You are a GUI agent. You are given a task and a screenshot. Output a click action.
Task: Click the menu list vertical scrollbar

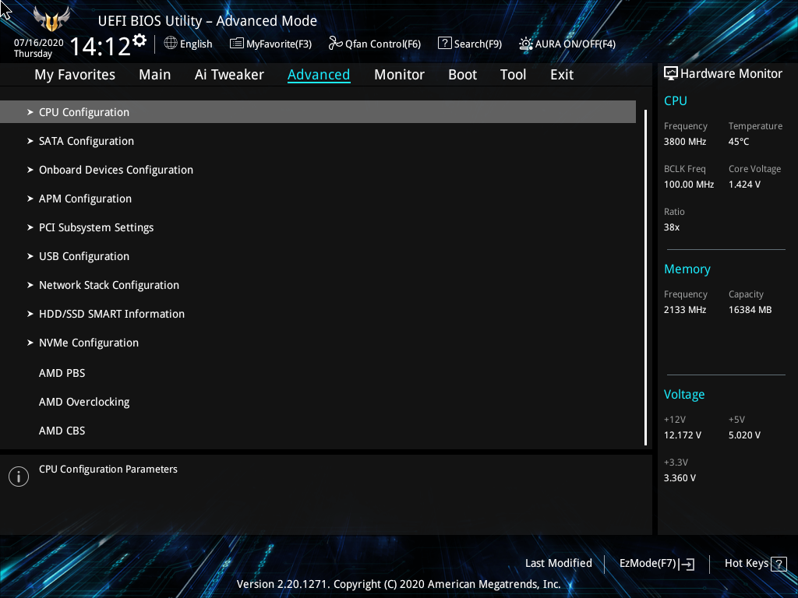[645, 277]
